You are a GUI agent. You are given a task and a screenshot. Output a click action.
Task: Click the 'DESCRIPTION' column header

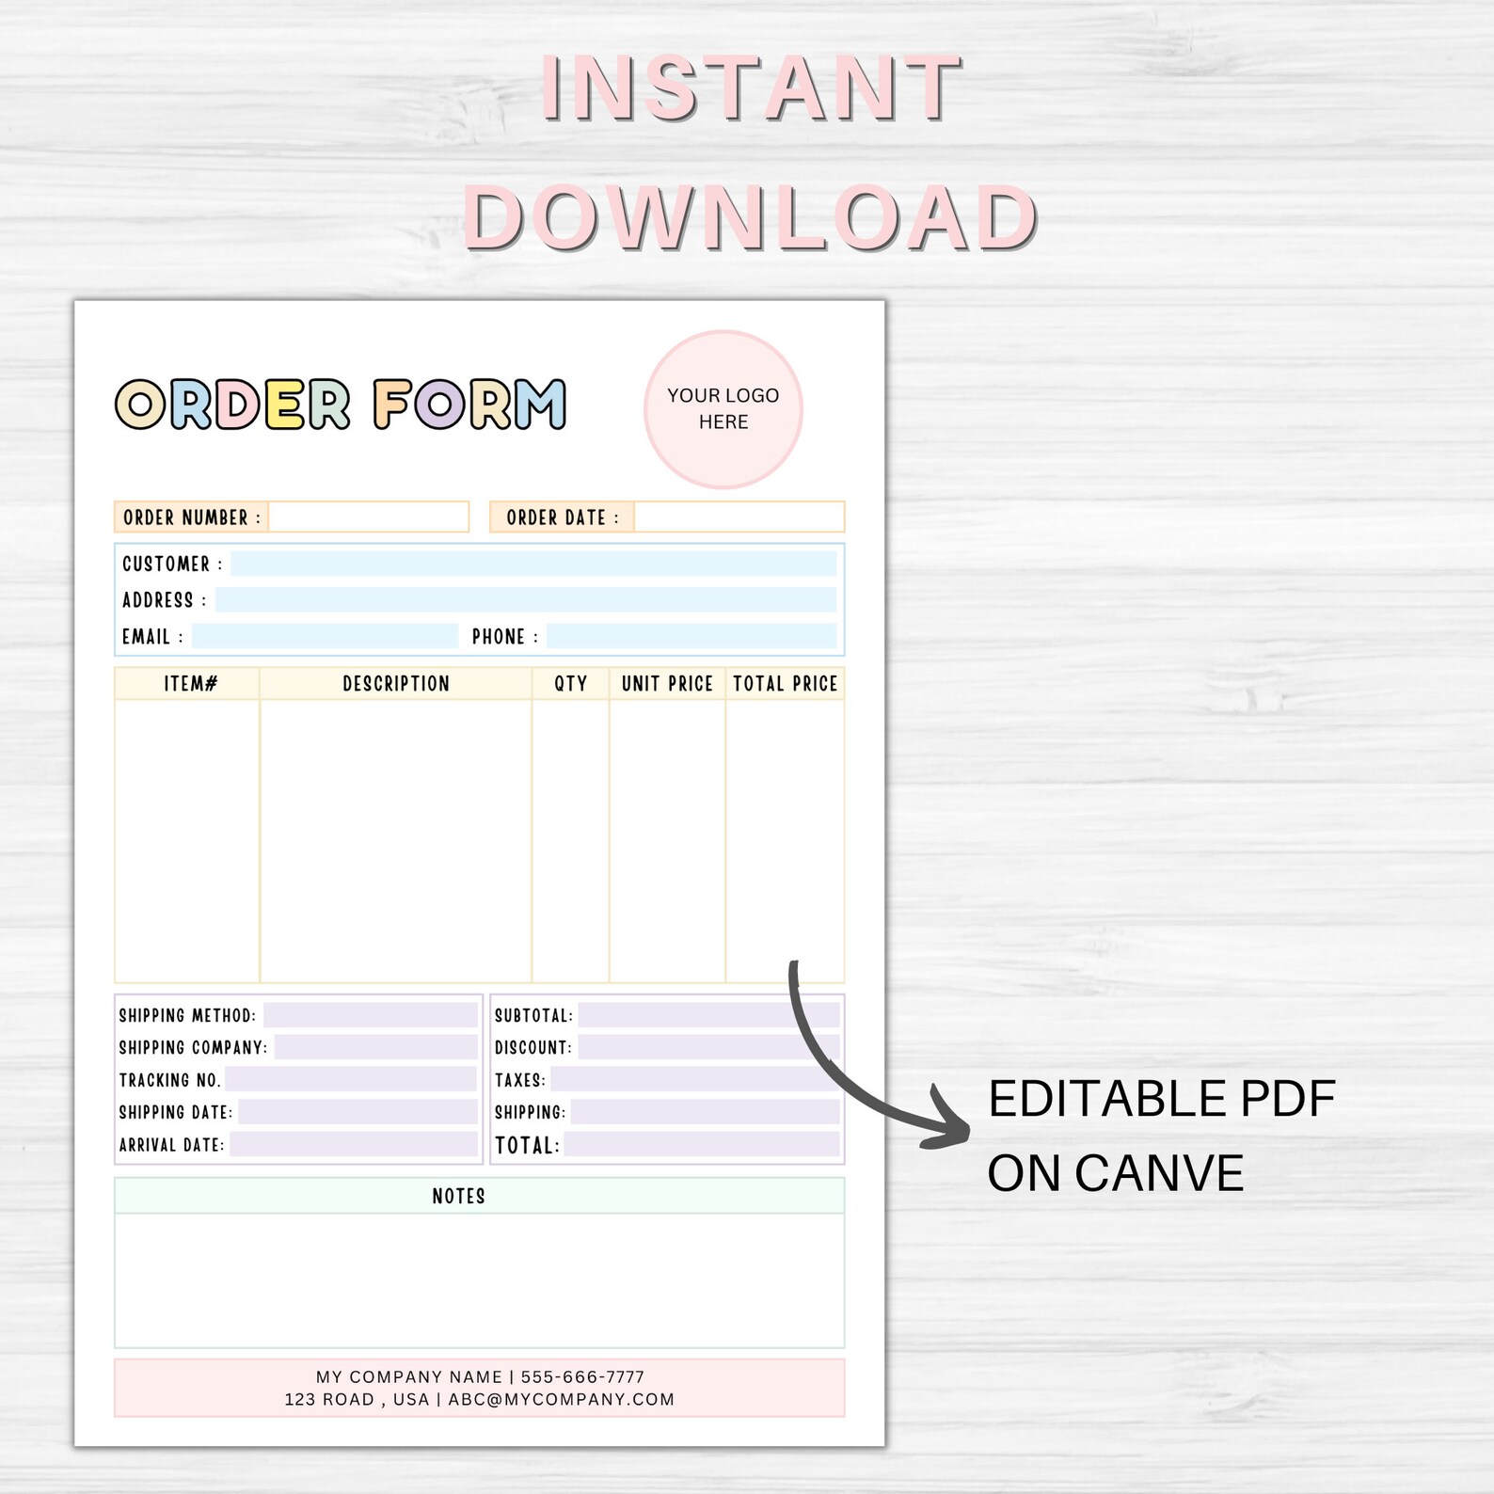396,684
